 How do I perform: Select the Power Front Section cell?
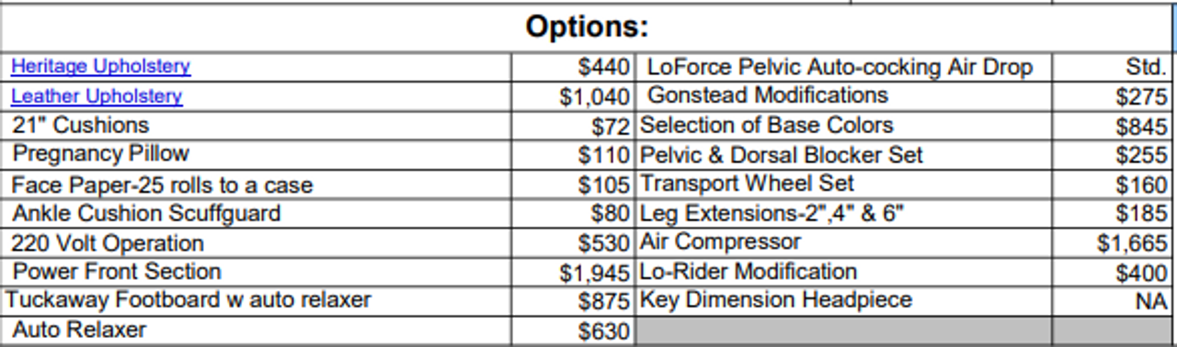(256, 272)
